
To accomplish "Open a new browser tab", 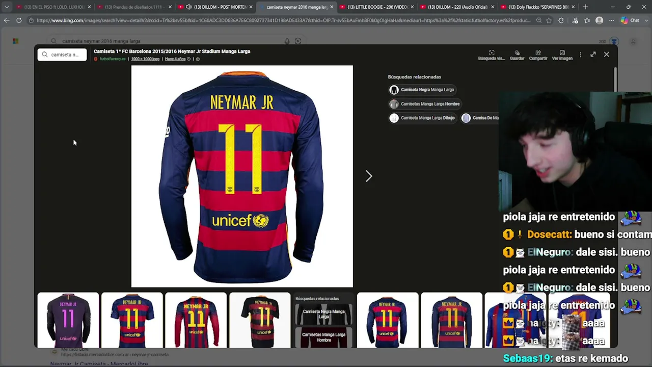I will click(585, 7).
